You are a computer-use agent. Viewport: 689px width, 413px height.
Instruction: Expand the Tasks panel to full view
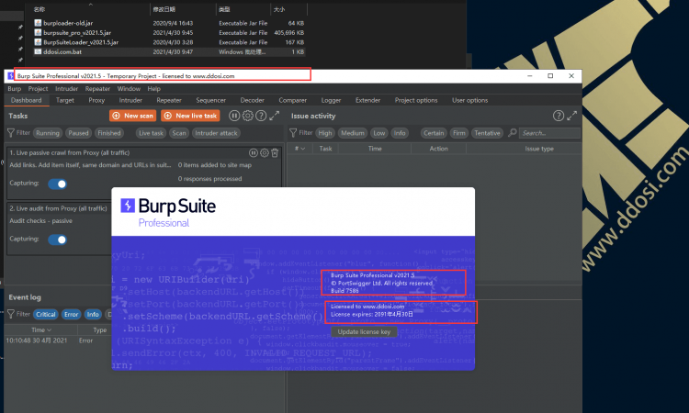274,116
